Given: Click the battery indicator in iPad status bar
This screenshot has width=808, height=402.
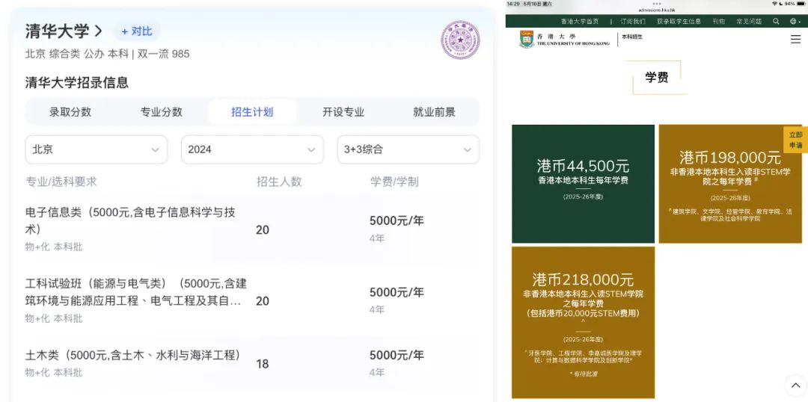Looking at the screenshot, I should 801,4.
